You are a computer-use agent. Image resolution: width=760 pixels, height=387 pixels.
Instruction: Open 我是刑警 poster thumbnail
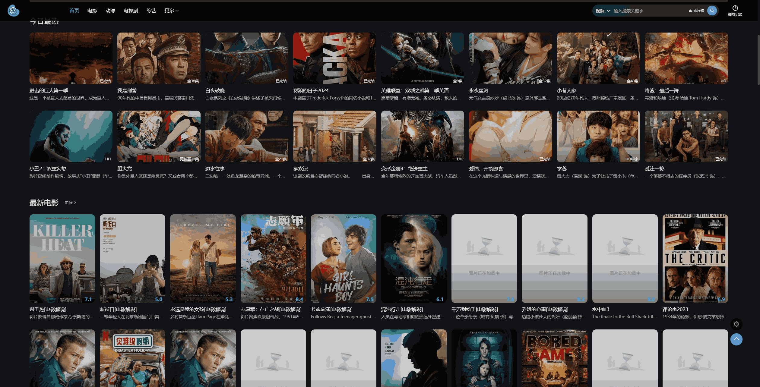click(159, 58)
